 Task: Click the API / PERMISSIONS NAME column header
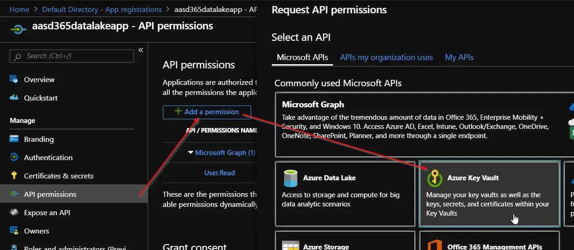click(x=221, y=130)
